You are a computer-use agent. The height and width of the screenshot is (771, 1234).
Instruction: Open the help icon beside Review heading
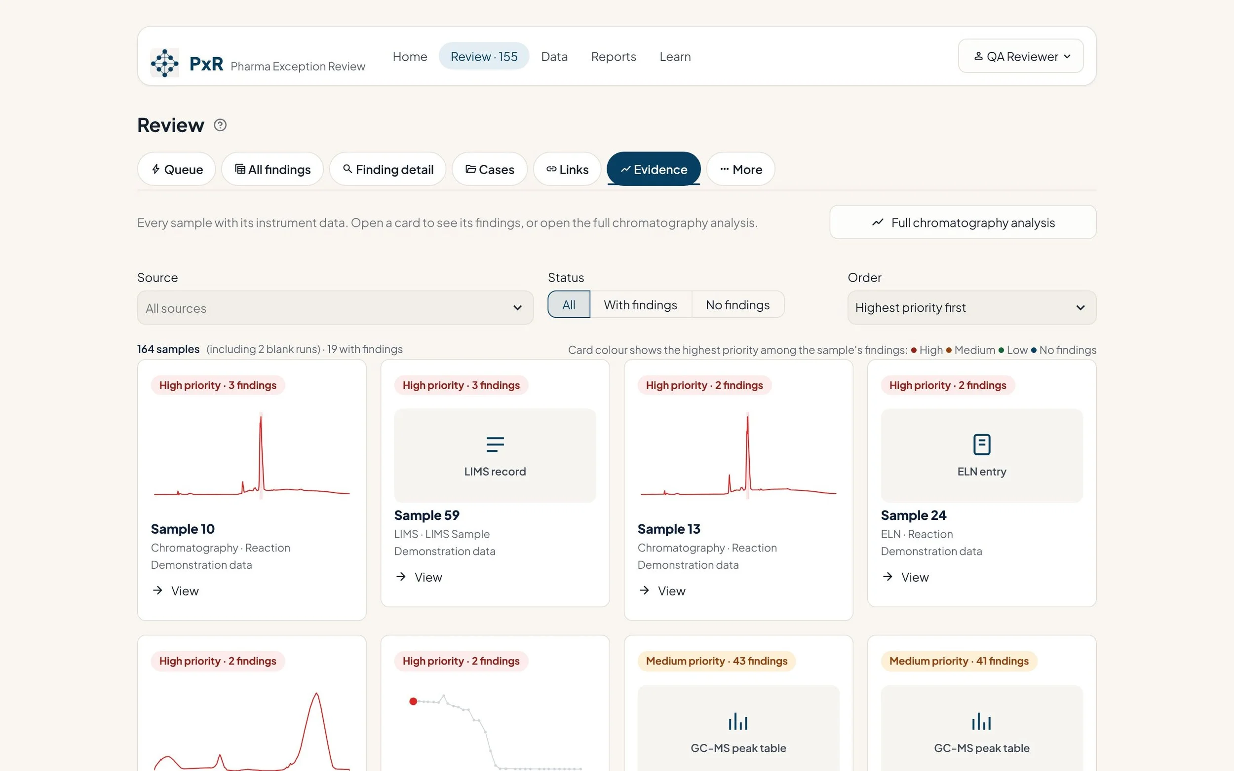coord(220,125)
